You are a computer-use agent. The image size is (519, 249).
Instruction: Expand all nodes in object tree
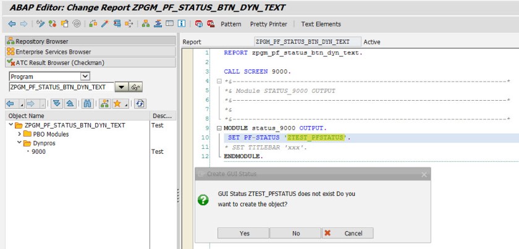pyautogui.click(x=57, y=104)
